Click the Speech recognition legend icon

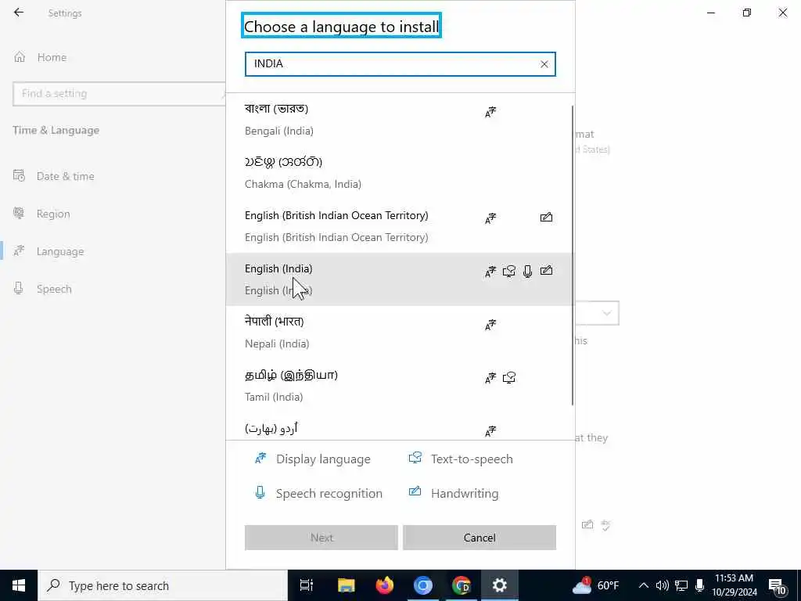[260, 493]
